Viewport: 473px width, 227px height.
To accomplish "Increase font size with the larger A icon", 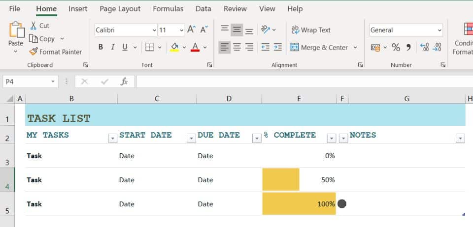I will pos(192,29).
